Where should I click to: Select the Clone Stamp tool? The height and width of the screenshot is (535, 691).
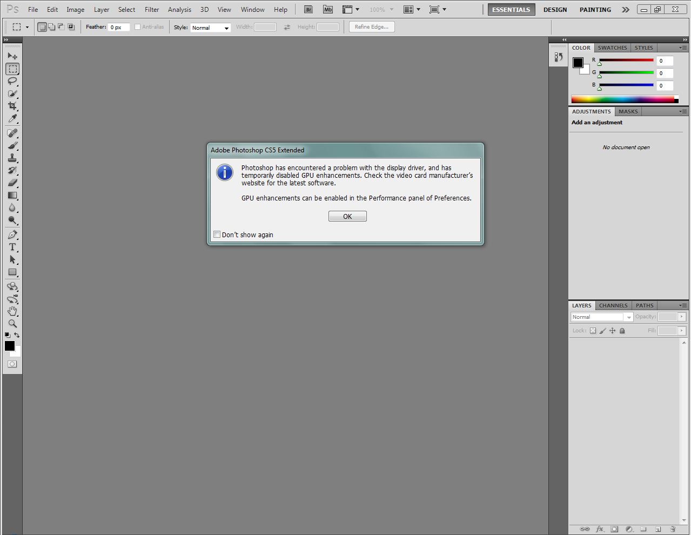12,158
